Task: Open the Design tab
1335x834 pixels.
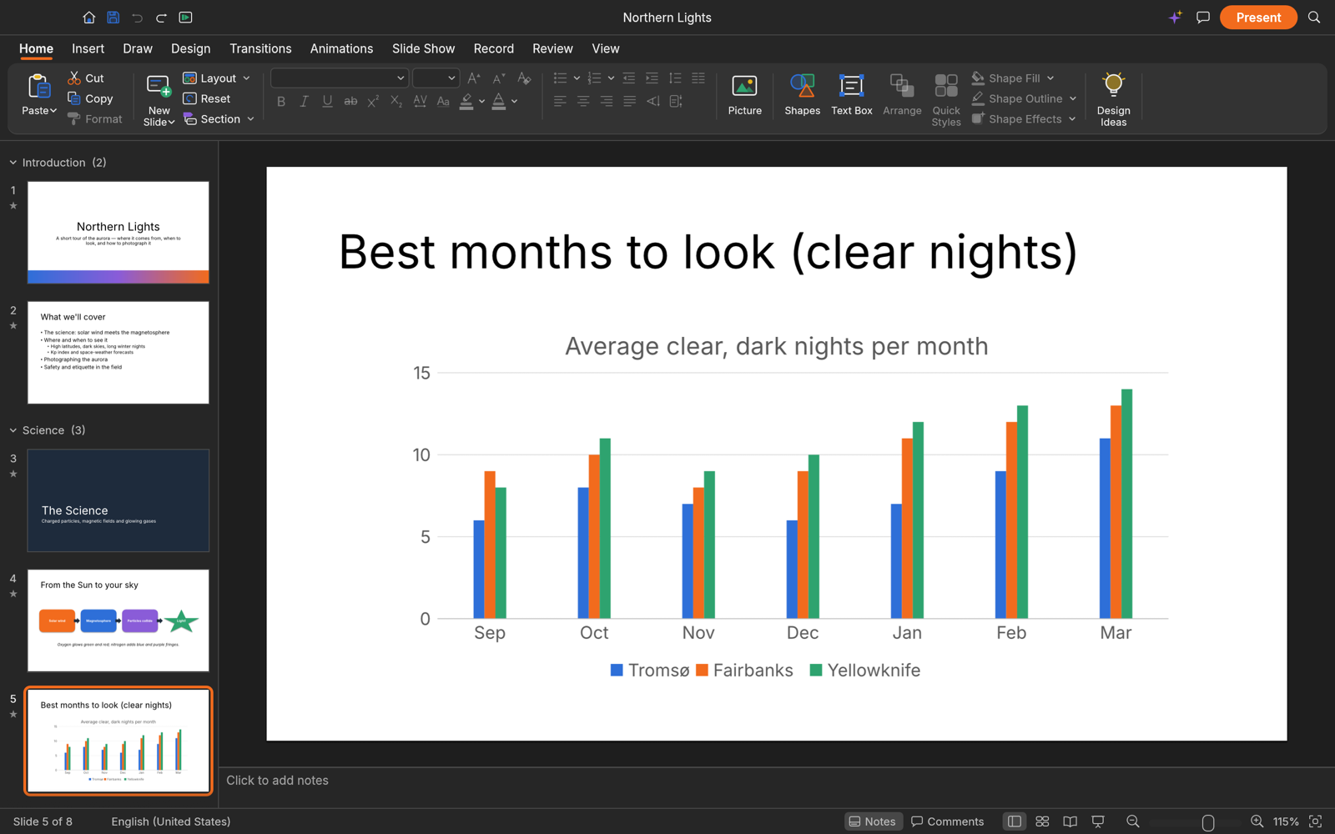Action: tap(190, 48)
